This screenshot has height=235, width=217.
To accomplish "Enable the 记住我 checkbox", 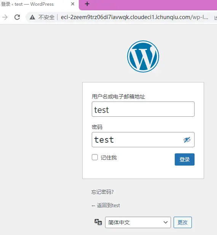I will (95, 157).
